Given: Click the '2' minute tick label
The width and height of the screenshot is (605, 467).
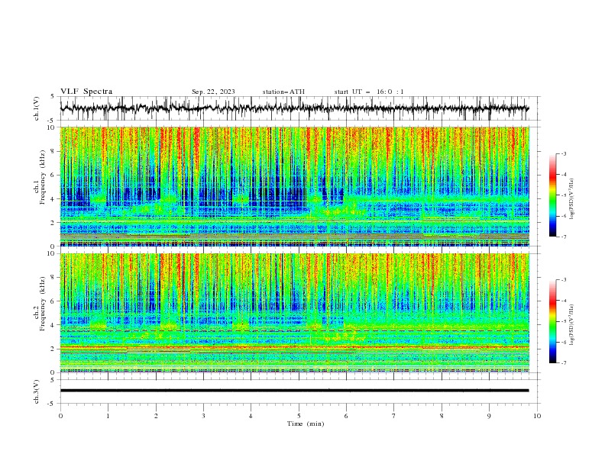Looking at the screenshot, I should click(x=156, y=416).
